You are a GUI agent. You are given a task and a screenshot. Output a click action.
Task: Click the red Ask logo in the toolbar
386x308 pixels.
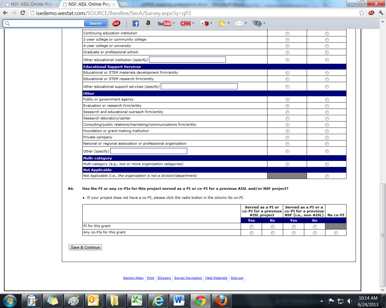point(116,23)
